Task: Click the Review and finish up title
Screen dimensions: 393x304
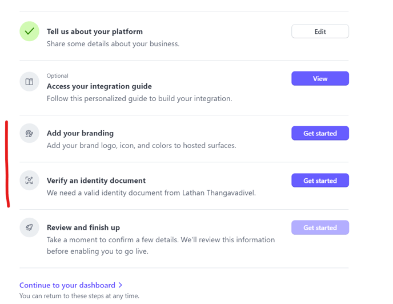Action: (x=83, y=227)
